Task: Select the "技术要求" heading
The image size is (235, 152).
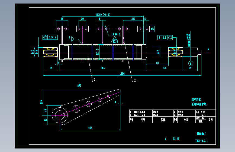Action: click(196, 99)
